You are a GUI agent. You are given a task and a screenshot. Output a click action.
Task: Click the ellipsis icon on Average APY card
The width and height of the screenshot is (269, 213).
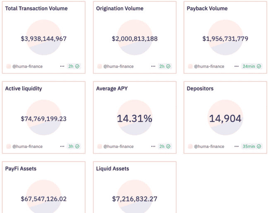(x=153, y=146)
